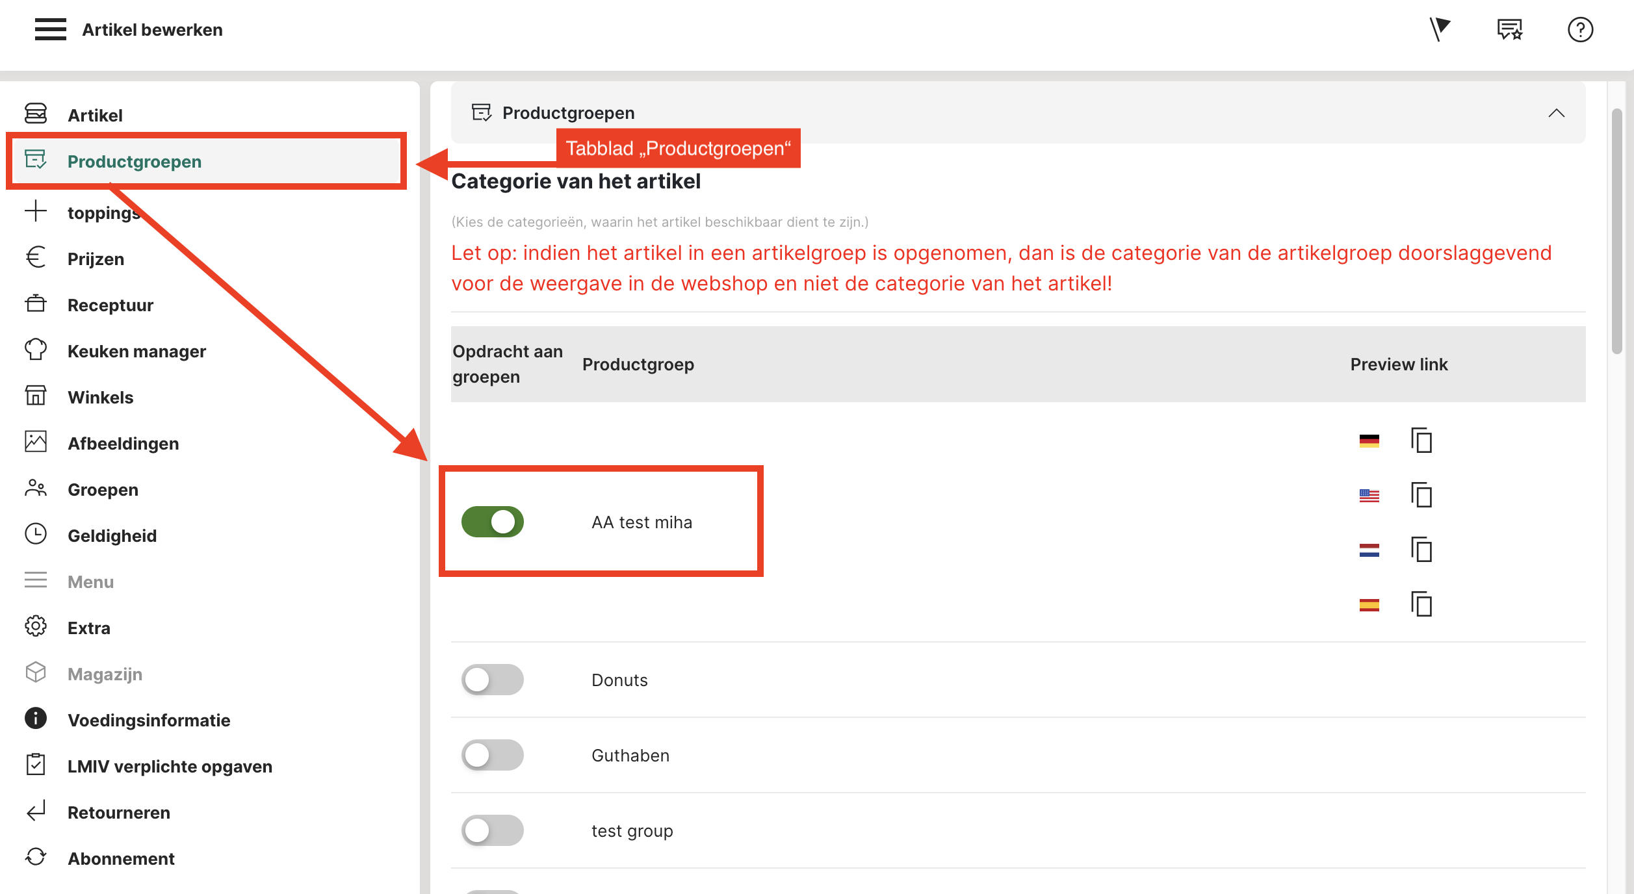Copy the German preview link
The width and height of the screenshot is (1634, 894).
[x=1421, y=441]
